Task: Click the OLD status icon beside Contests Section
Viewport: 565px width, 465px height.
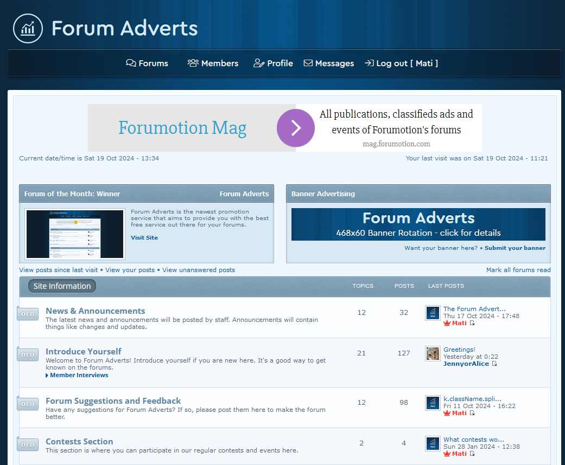Action: (x=28, y=444)
